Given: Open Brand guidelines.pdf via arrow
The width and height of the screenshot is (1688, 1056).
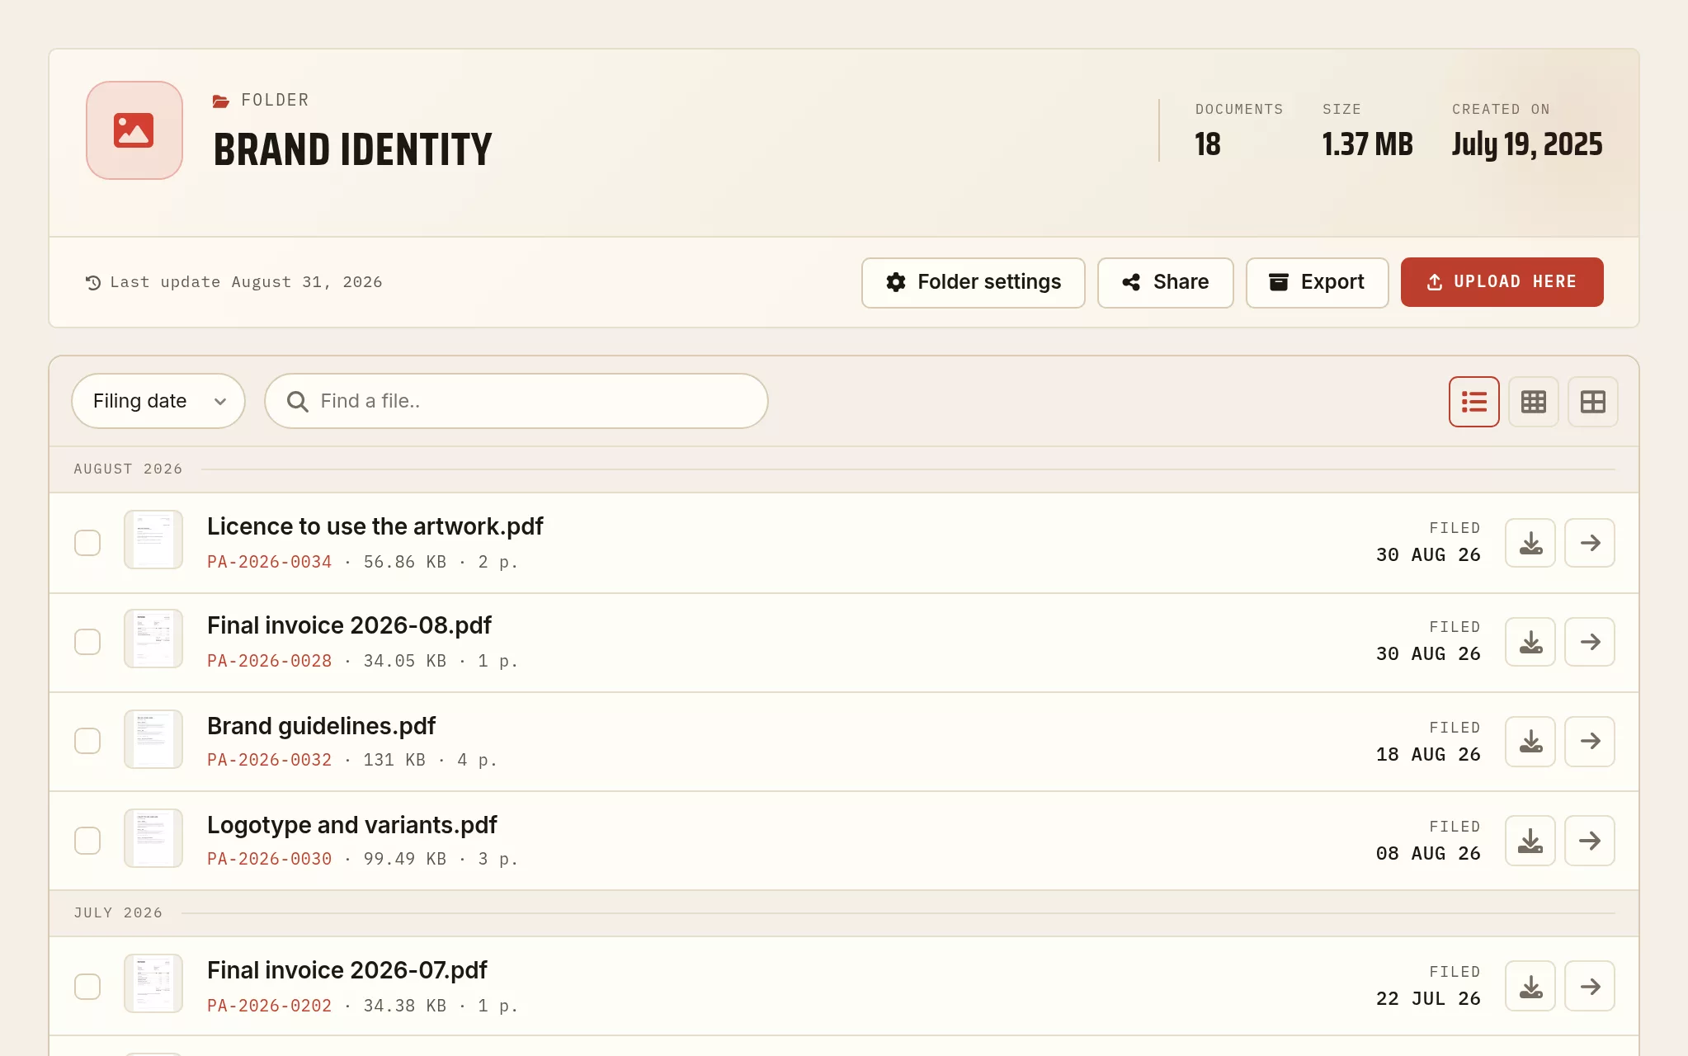Looking at the screenshot, I should pos(1590,741).
